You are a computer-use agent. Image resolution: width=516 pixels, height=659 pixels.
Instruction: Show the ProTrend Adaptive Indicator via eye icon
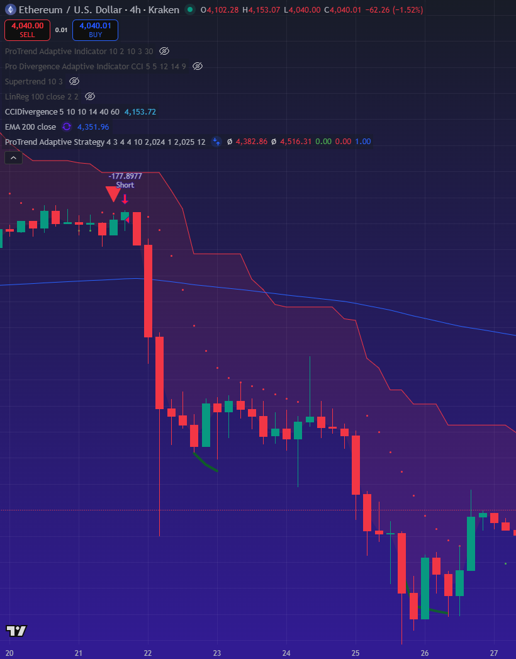(x=164, y=51)
